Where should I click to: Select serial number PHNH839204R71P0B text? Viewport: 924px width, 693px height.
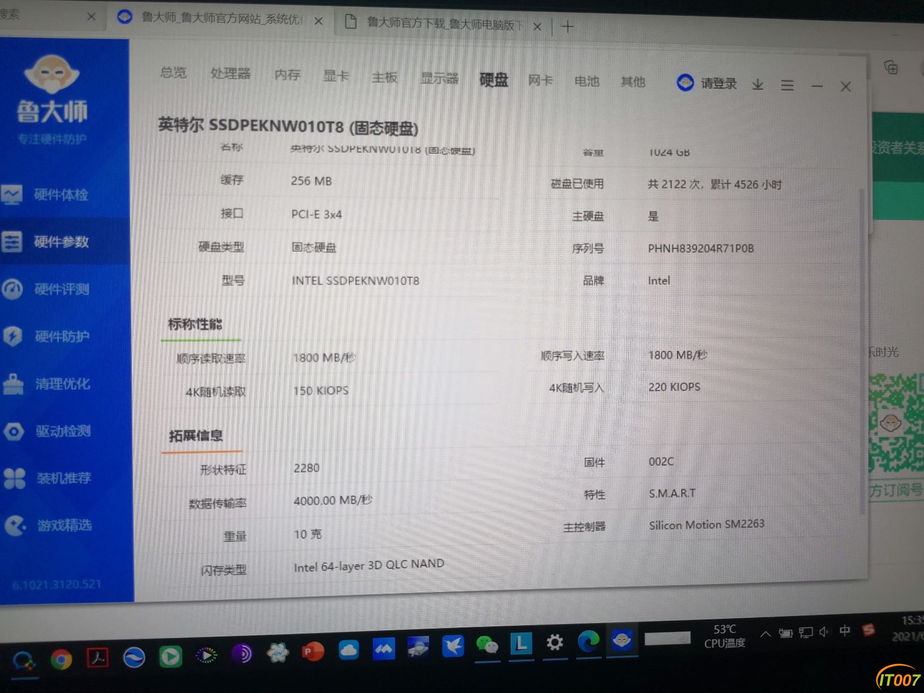click(700, 249)
